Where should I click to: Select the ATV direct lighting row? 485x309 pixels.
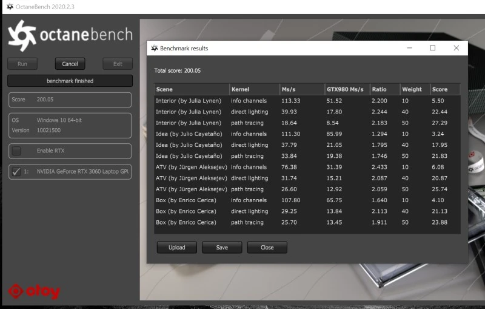(x=307, y=178)
